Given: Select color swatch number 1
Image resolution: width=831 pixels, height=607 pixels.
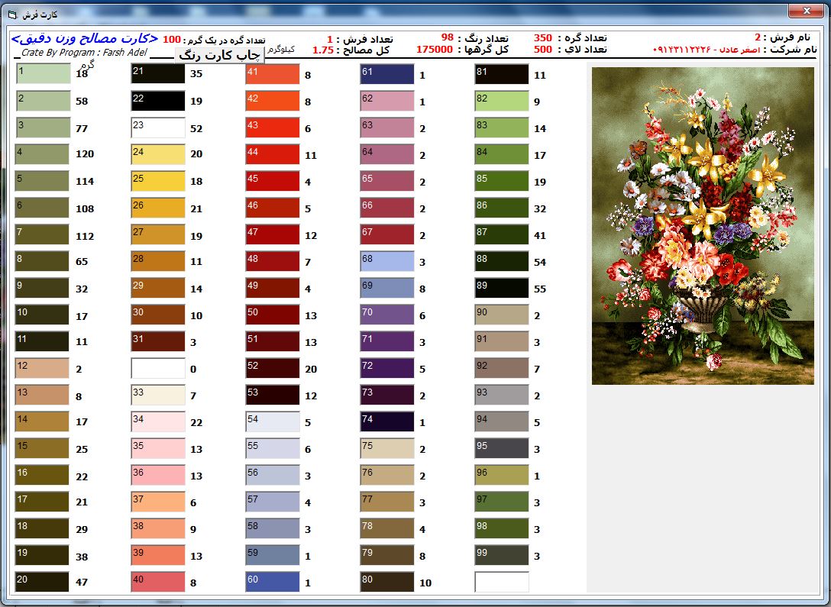Looking at the screenshot, I should point(43,74).
